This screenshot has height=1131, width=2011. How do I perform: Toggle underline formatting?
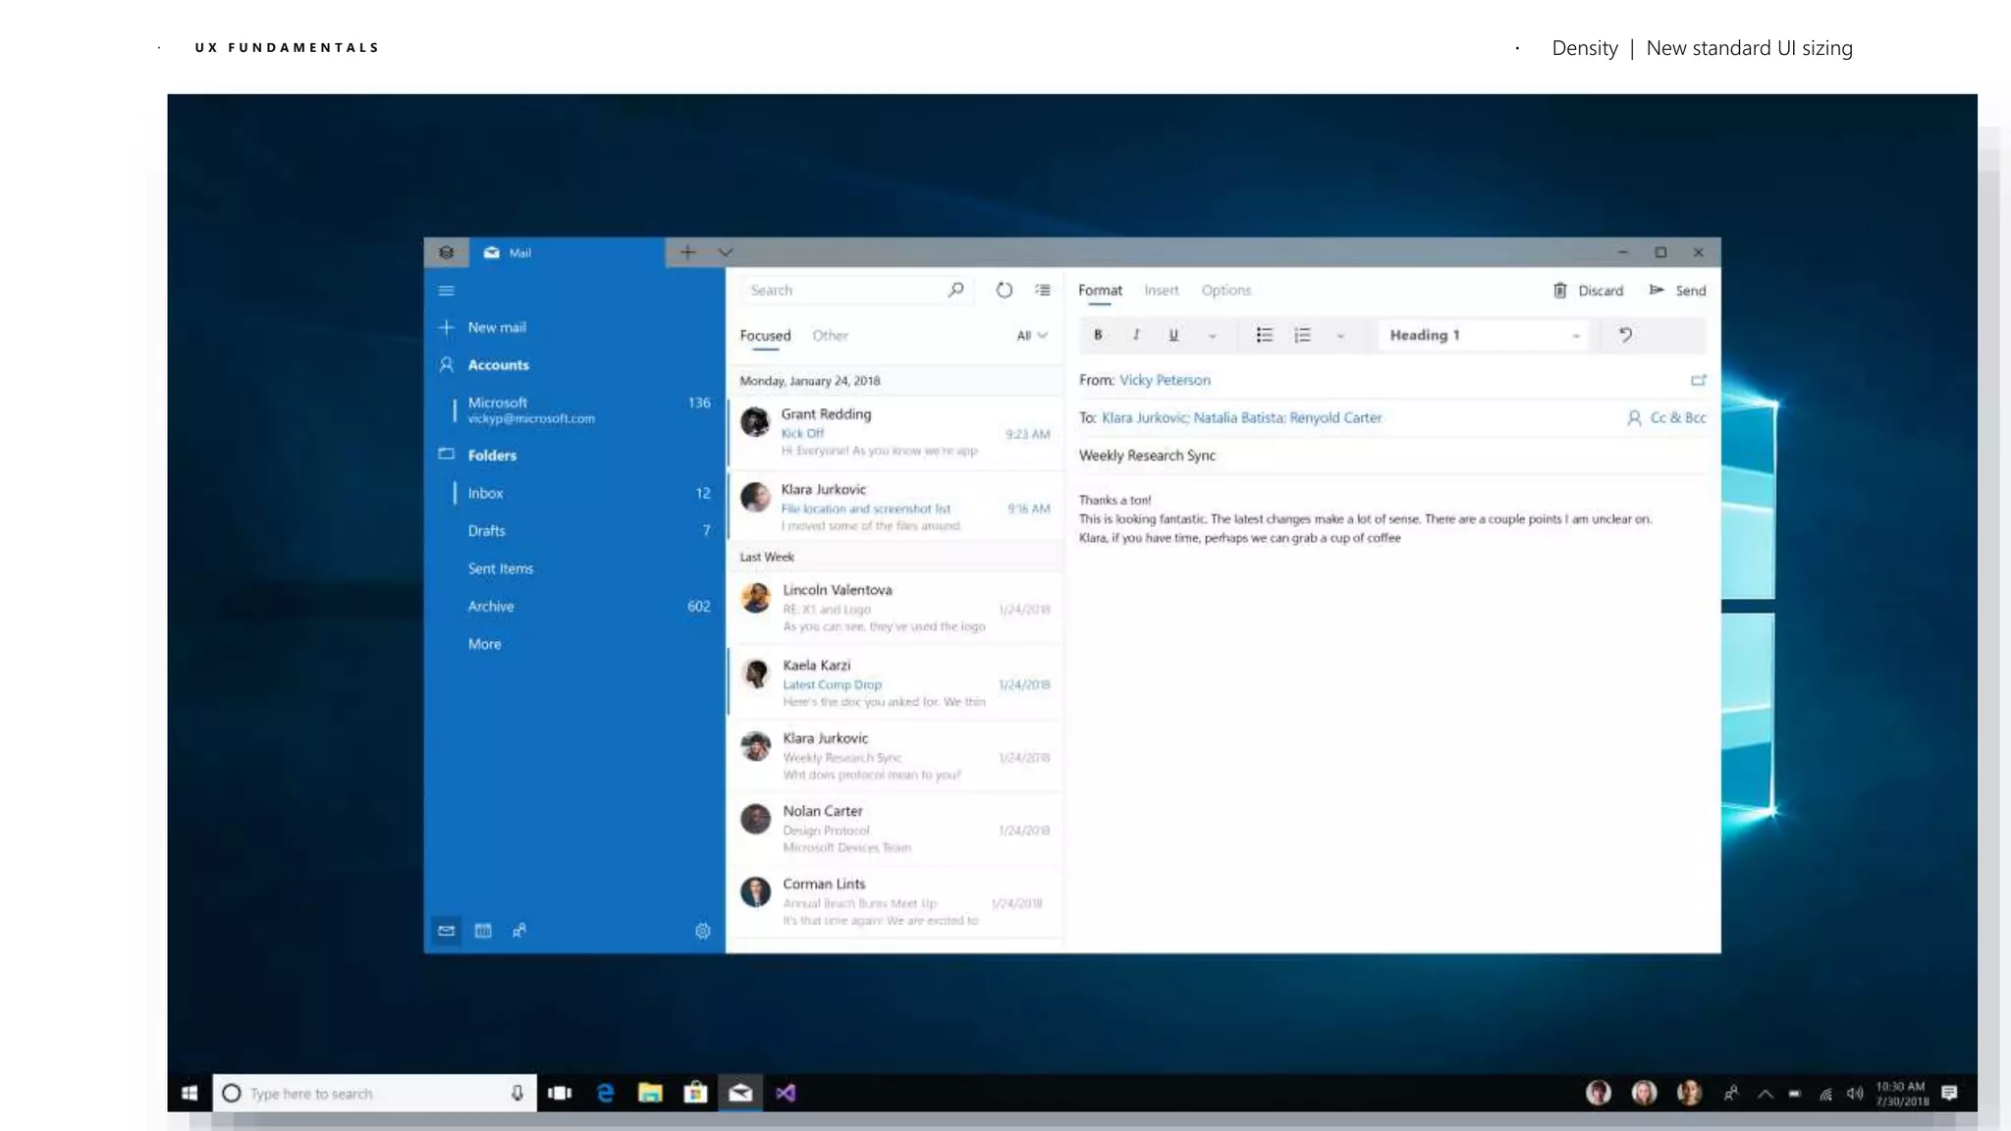pos(1173,335)
